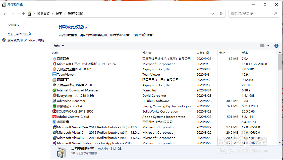Open the 组织 dropdown menu
This screenshot has height=160, width=283.
point(59,46)
